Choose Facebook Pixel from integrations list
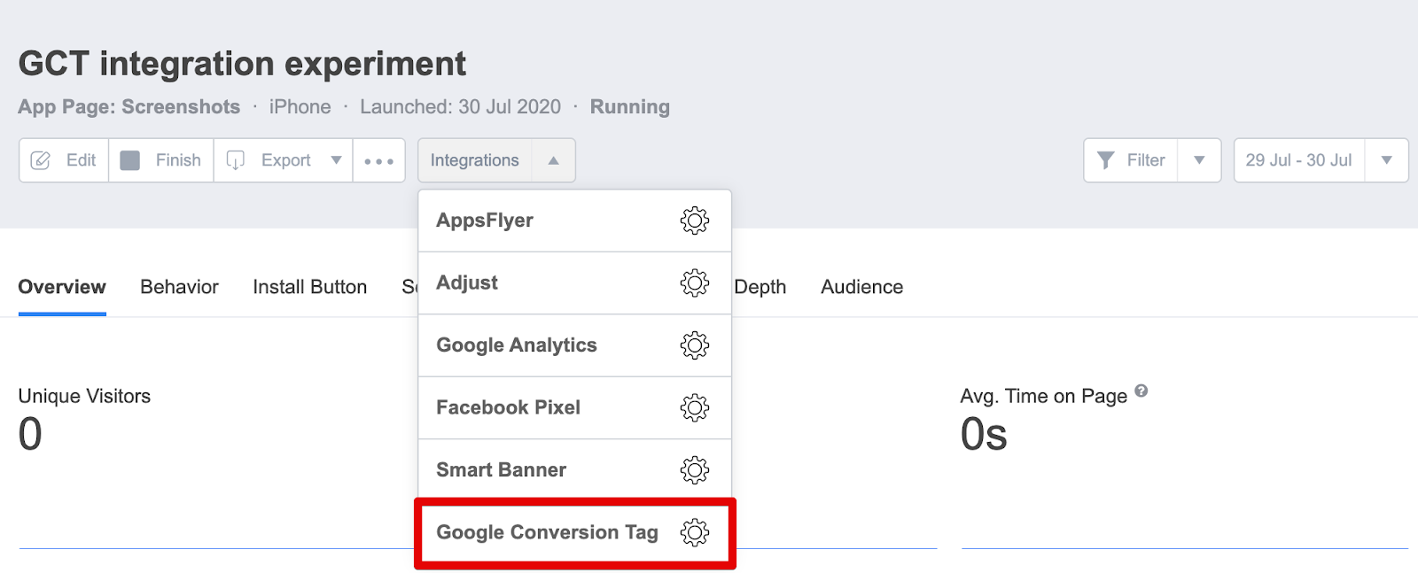This screenshot has width=1418, height=573. (508, 407)
